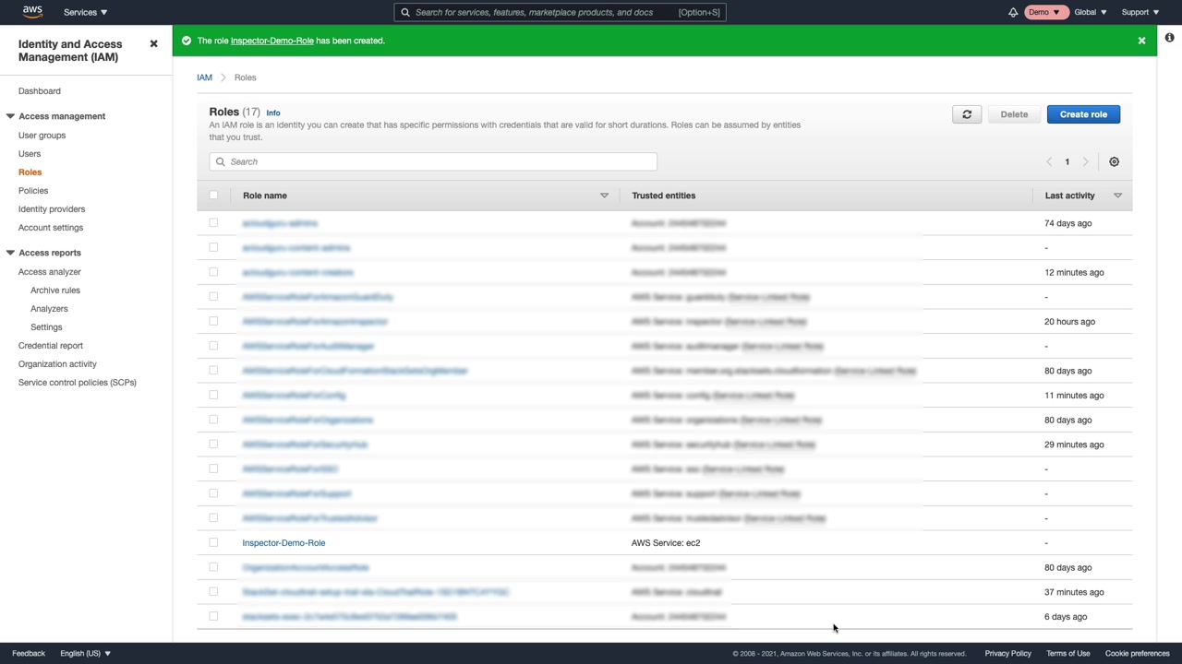Sort by Role name using the column arrow
Image resolution: width=1182 pixels, height=664 pixels.
604,196
